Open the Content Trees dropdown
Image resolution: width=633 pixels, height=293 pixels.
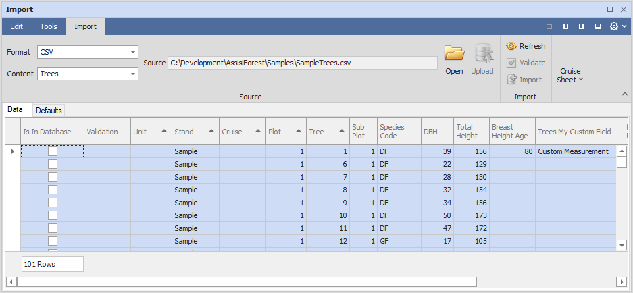click(x=133, y=74)
